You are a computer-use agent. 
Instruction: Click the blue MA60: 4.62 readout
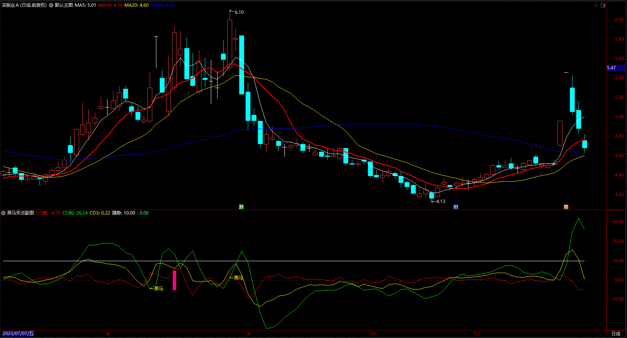[x=162, y=5]
